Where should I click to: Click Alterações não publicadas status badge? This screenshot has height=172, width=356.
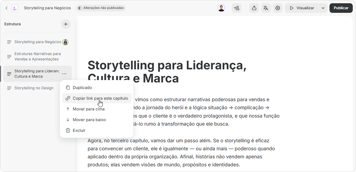click(x=101, y=8)
